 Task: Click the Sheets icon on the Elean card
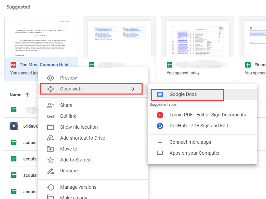click(x=248, y=65)
